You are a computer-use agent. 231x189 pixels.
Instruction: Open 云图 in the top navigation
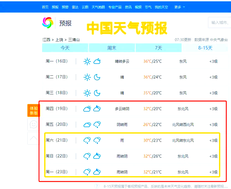85,7
